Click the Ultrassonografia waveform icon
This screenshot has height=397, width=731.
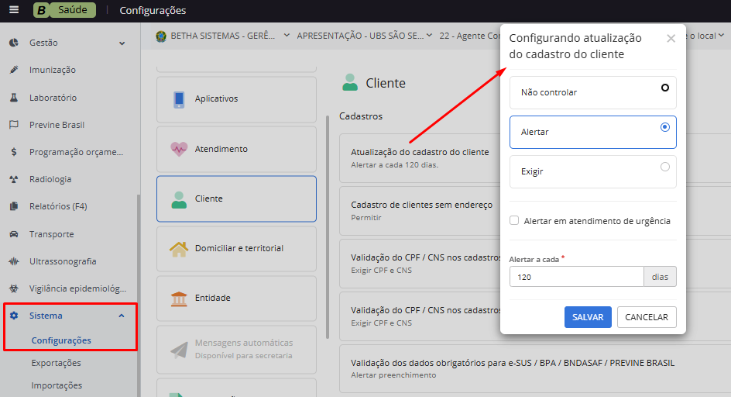click(x=14, y=261)
